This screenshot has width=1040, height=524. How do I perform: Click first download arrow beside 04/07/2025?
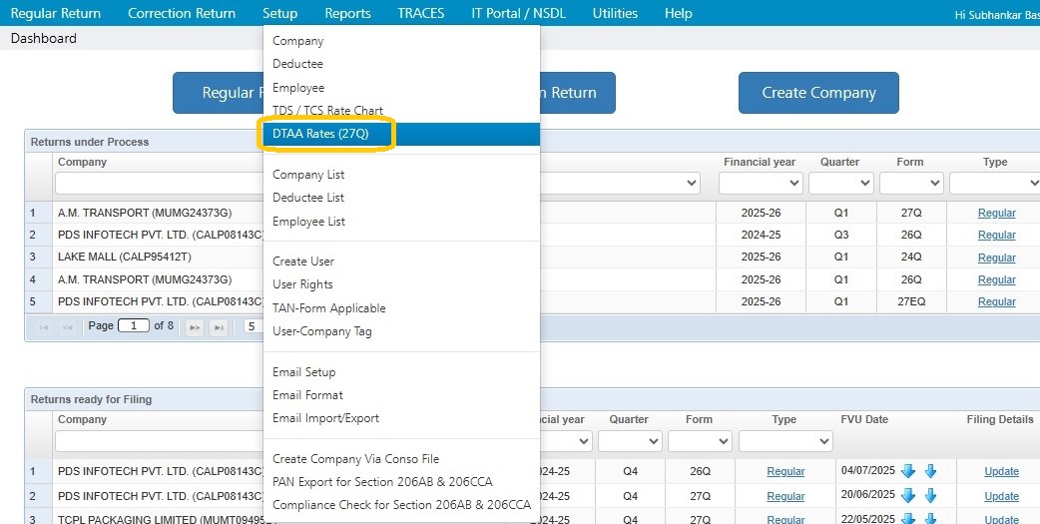click(907, 471)
